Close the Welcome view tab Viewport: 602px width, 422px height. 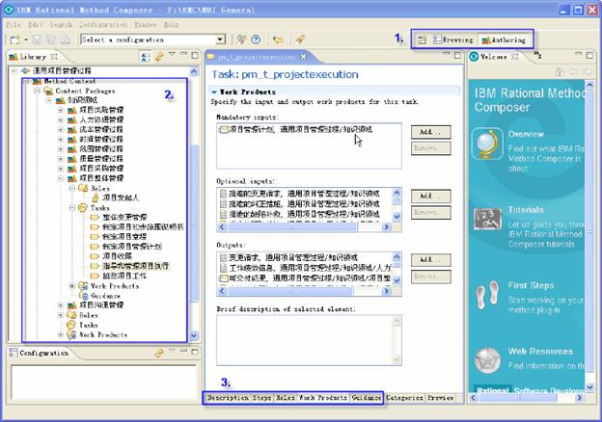coord(515,57)
